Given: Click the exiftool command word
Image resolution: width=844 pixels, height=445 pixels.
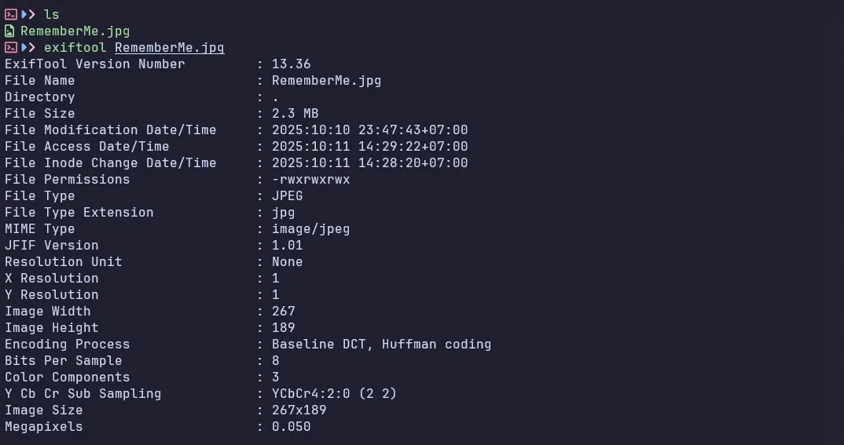Looking at the screenshot, I should coord(75,48).
